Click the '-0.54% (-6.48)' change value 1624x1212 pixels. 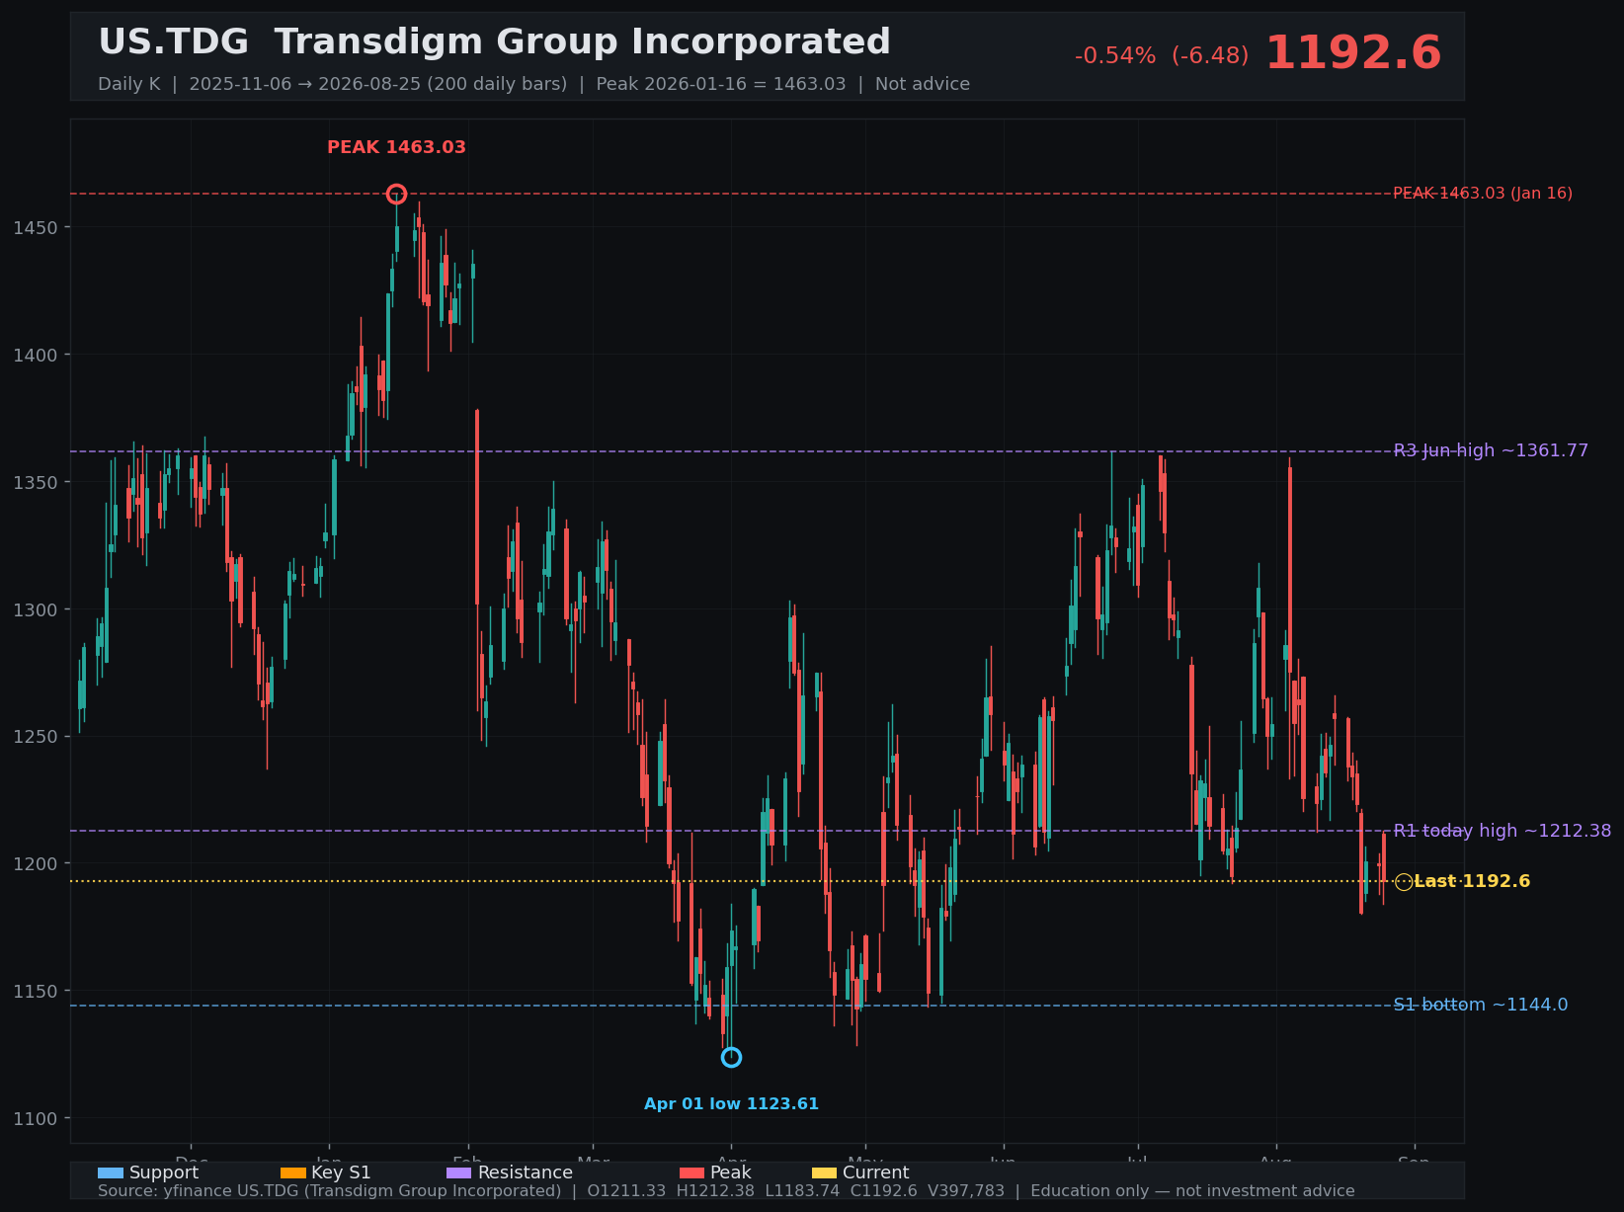tap(1162, 56)
